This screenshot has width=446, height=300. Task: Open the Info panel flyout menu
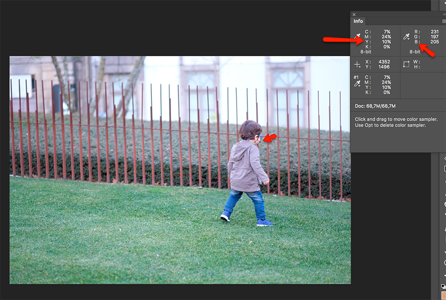(444, 21)
